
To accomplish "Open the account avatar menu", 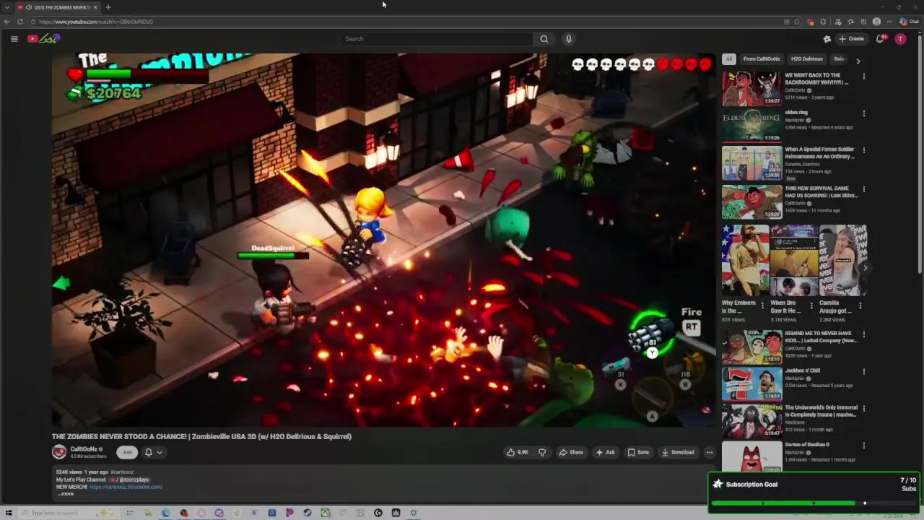I will 900,39.
